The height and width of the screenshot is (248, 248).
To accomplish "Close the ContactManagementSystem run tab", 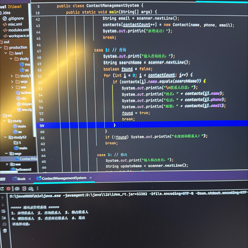I will 91,178.
